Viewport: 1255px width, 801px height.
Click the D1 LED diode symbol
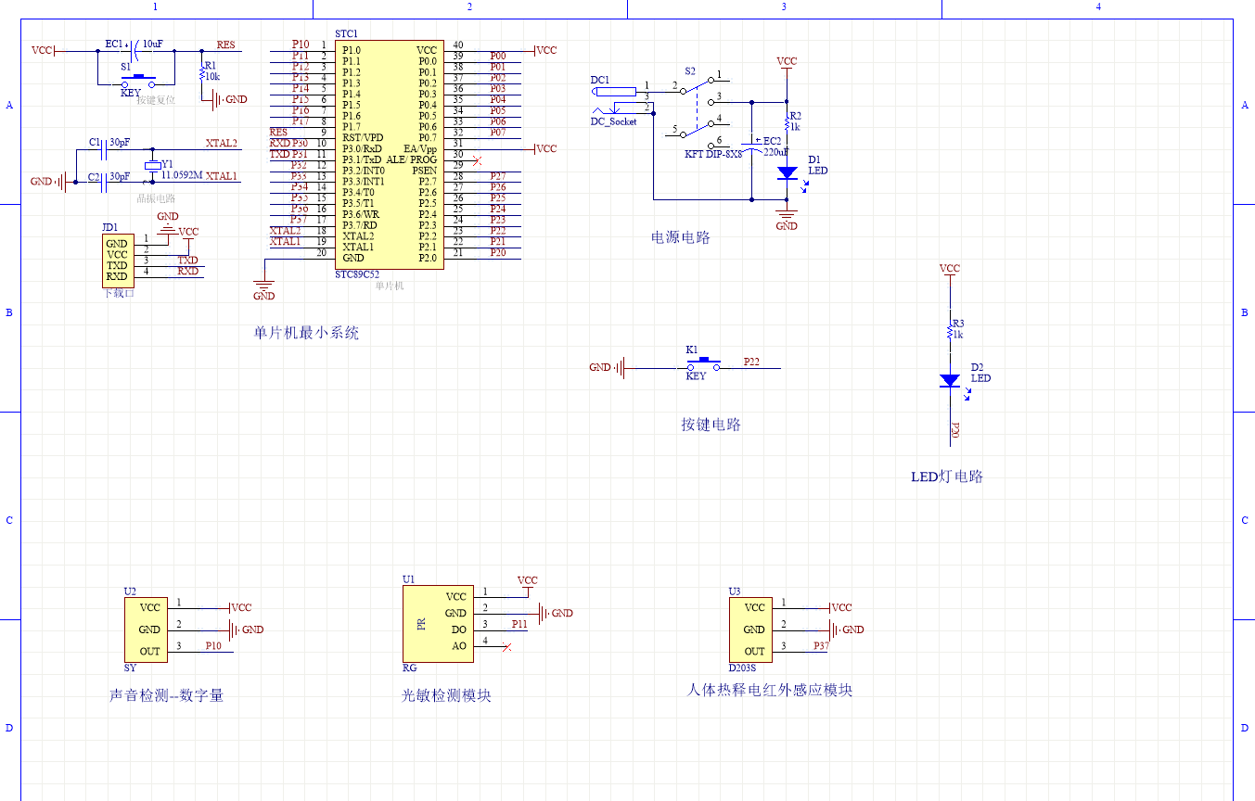pos(786,172)
